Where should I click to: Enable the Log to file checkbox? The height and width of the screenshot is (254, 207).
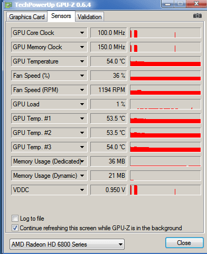tap(15, 219)
